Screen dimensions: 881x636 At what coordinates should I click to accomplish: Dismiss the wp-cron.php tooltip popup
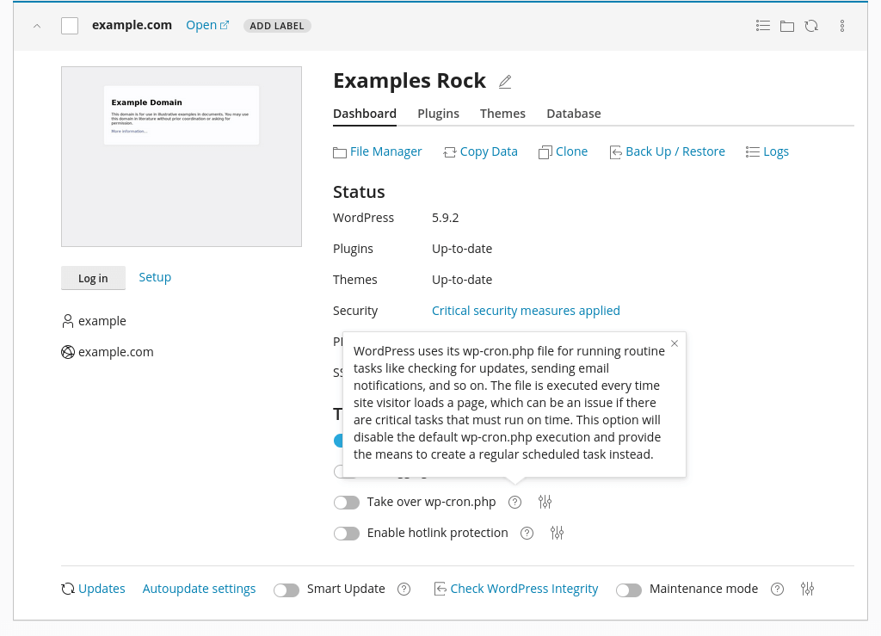[674, 343]
